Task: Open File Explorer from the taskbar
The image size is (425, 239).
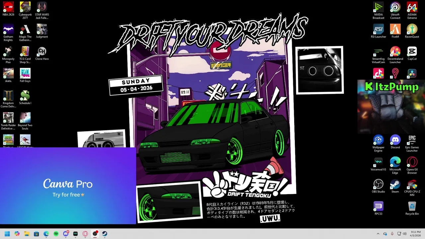Action: (27, 234)
